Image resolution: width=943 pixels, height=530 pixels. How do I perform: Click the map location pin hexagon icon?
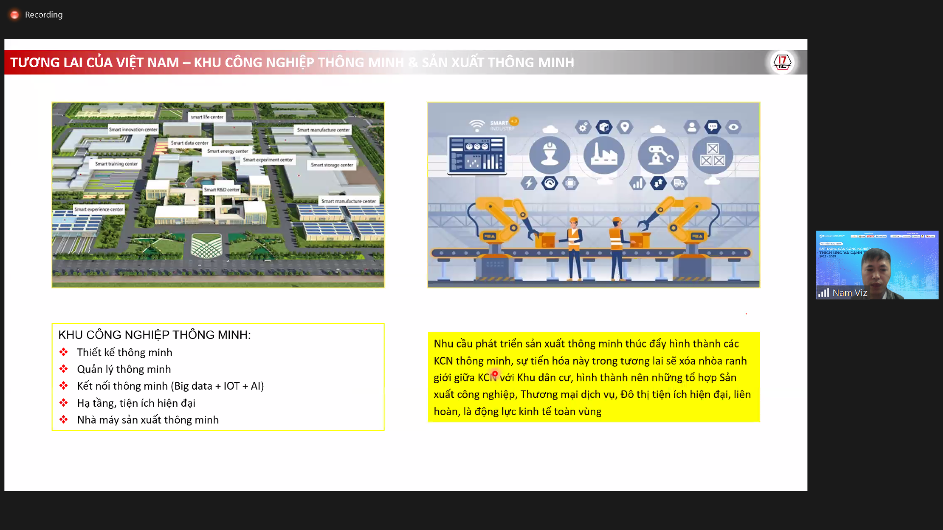pyautogui.click(x=625, y=127)
